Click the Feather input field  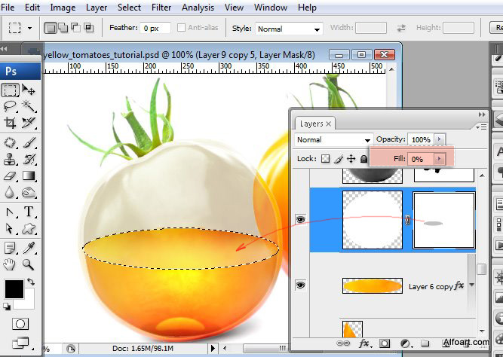(x=154, y=28)
